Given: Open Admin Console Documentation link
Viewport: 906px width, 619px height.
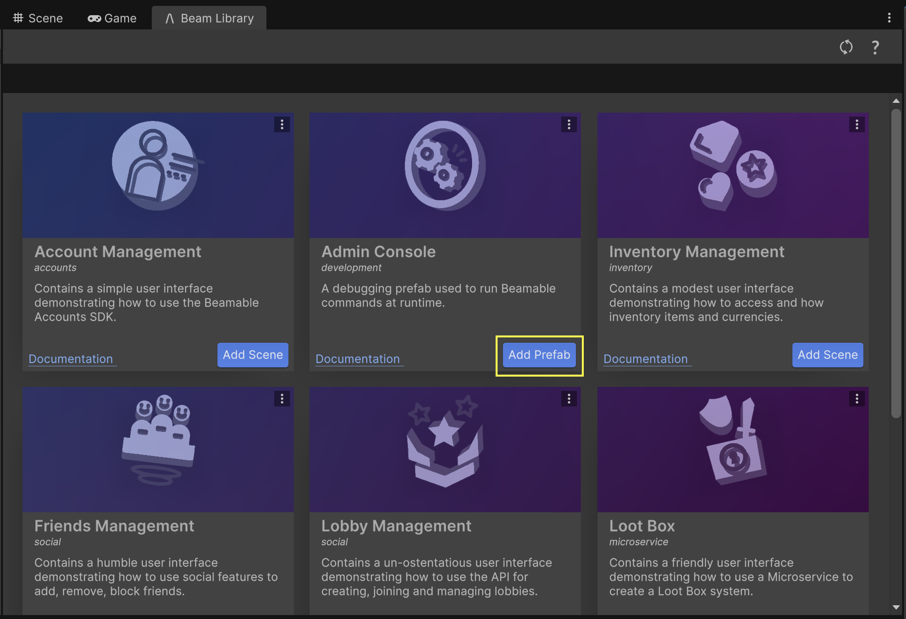Looking at the screenshot, I should click(358, 359).
